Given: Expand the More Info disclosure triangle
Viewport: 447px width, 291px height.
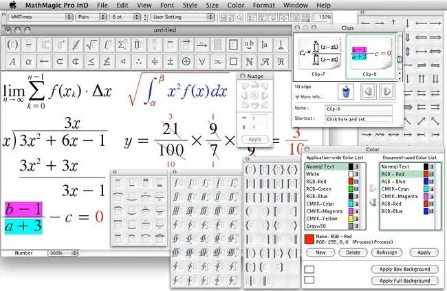Looking at the screenshot, I should tap(297, 97).
